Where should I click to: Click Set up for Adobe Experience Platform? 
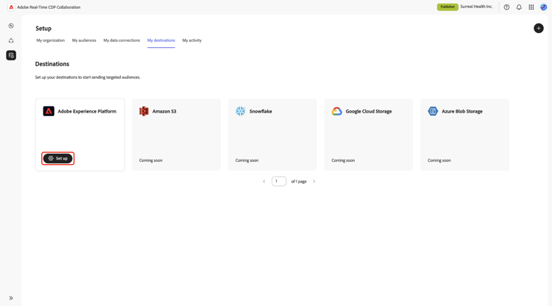tap(57, 158)
